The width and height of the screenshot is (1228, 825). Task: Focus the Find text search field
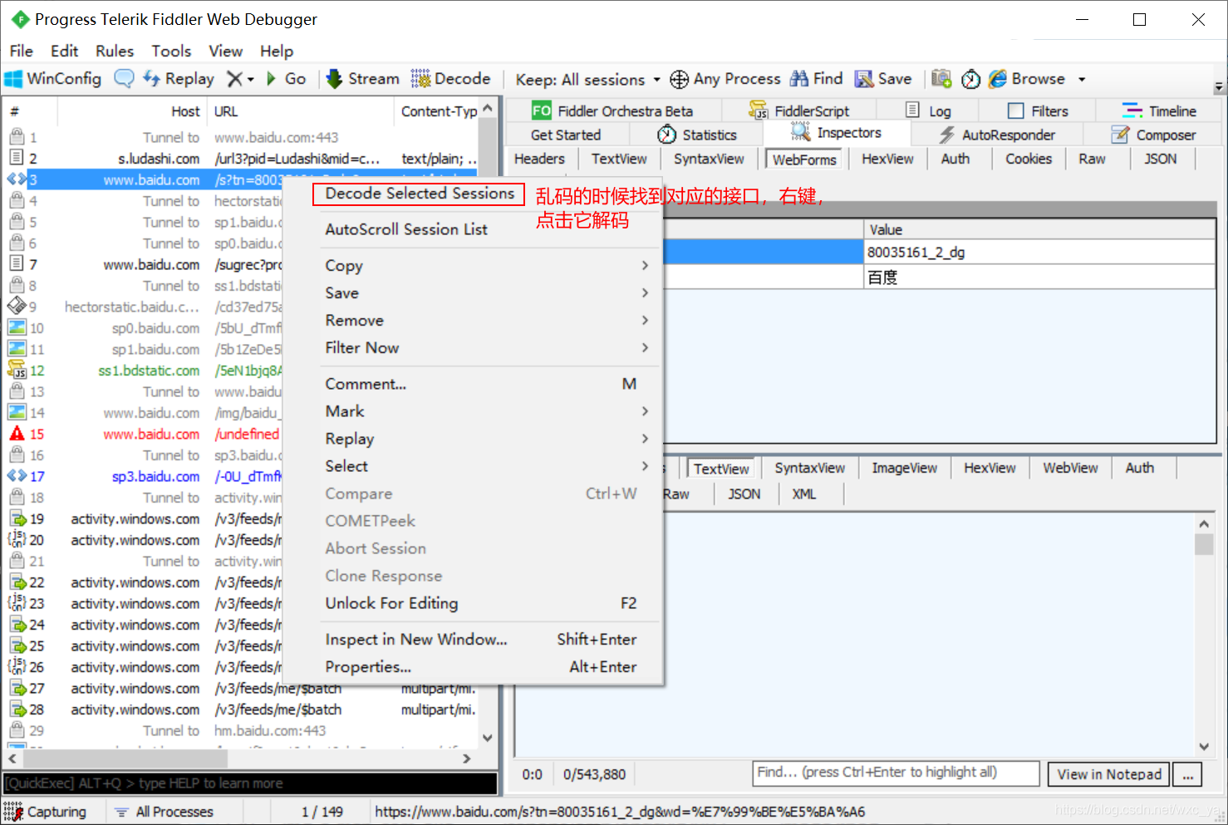(x=896, y=773)
